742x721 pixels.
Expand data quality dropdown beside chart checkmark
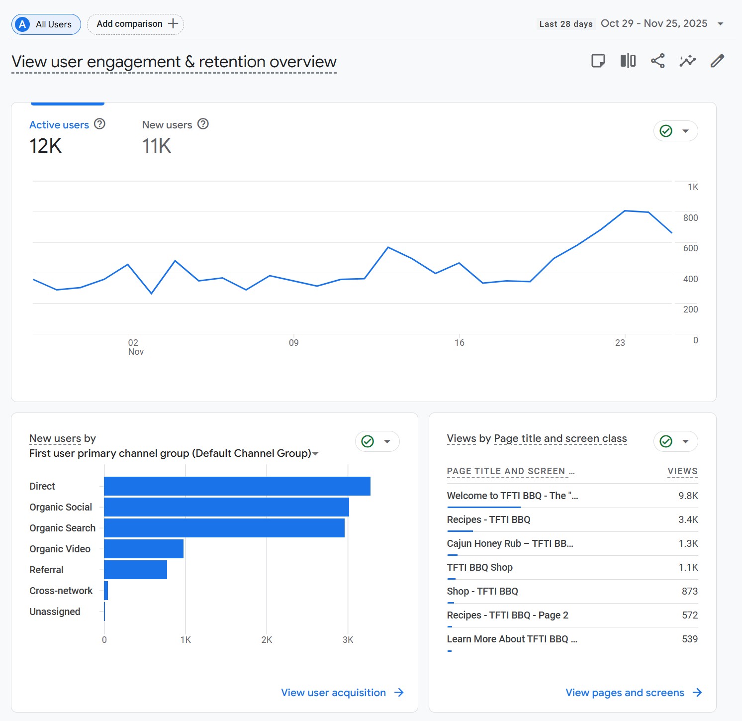[x=686, y=131]
